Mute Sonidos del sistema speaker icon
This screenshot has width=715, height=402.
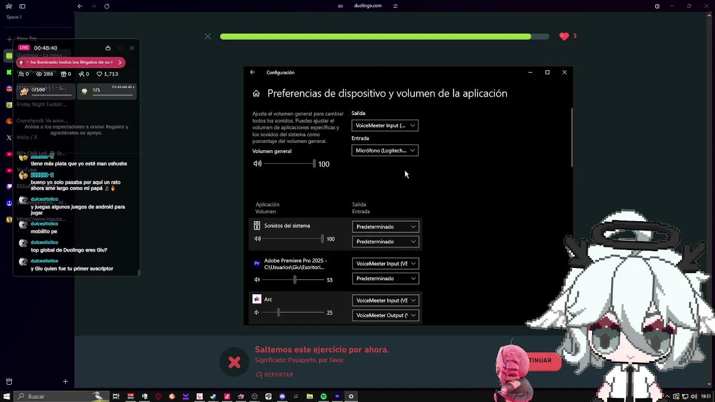click(x=258, y=239)
